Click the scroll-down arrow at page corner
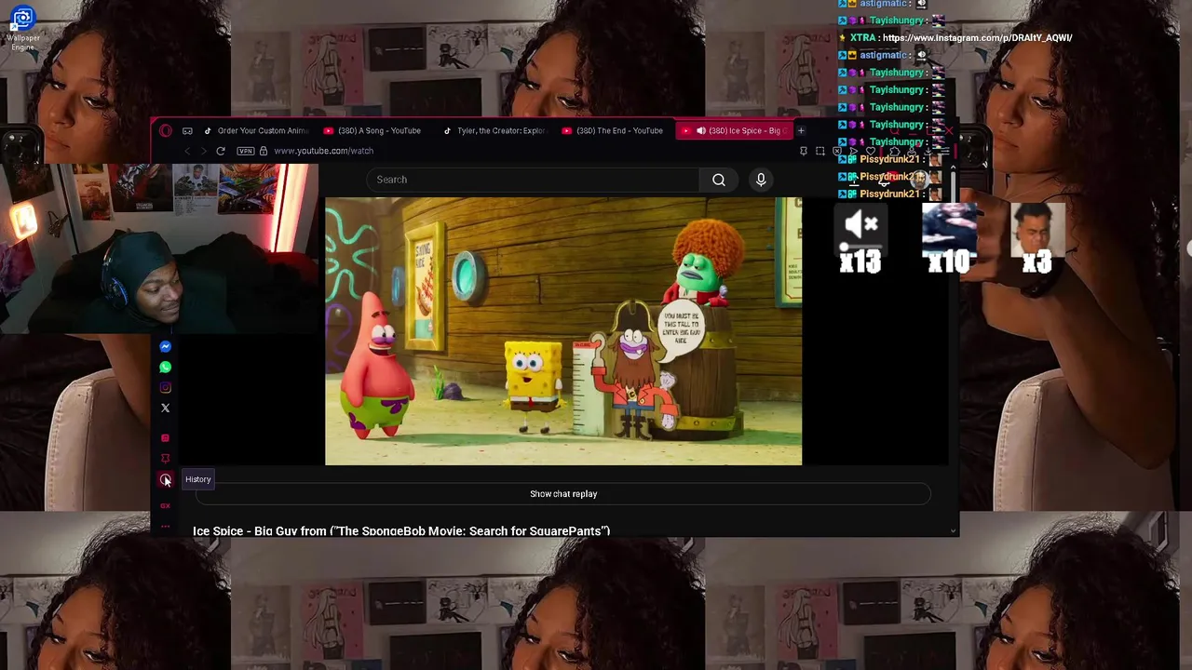The width and height of the screenshot is (1192, 670). coord(952,530)
